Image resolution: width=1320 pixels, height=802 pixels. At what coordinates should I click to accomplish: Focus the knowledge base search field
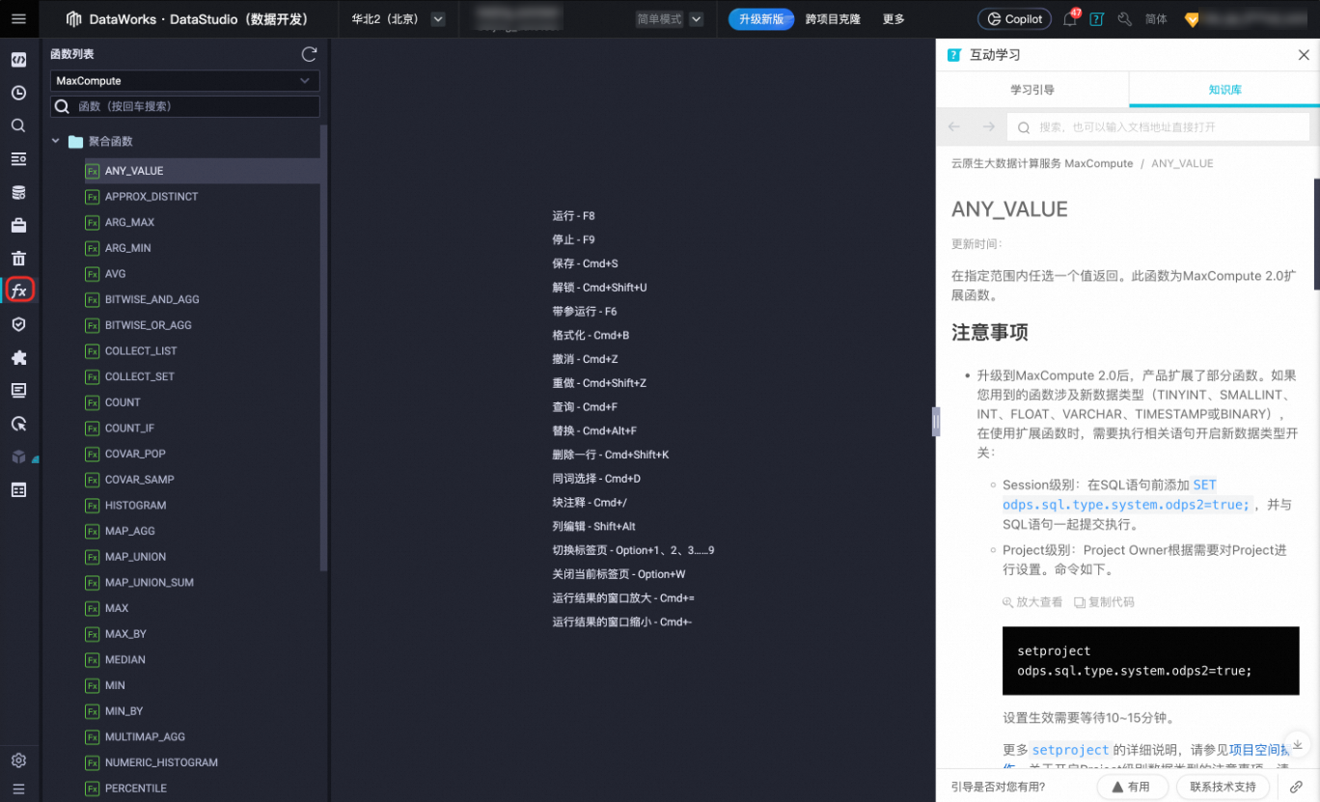1159,126
